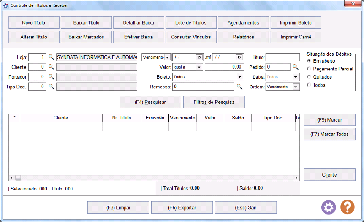Expand the Boleto 'Todos' dropdown
This screenshot has height=222, width=364.
tap(240, 77)
